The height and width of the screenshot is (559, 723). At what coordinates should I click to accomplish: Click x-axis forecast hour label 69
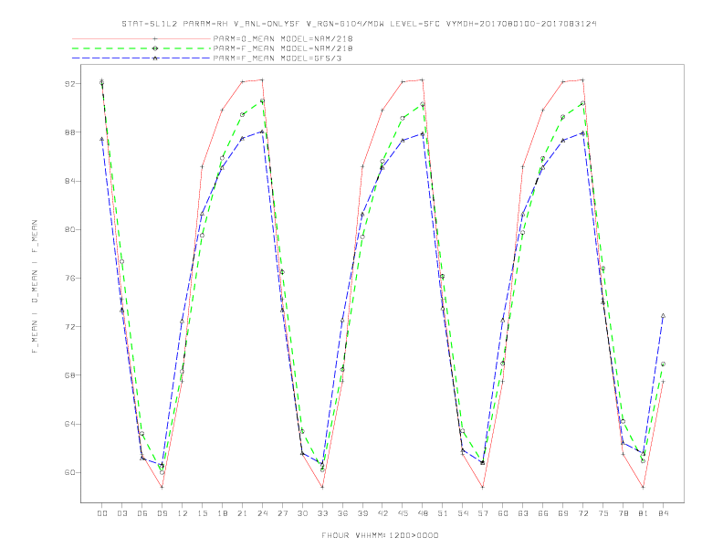pos(563,513)
